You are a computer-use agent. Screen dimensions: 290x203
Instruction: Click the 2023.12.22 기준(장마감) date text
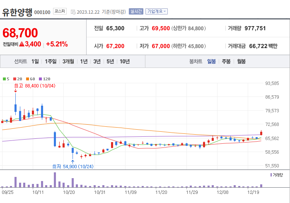pyautogui.click(x=101, y=12)
